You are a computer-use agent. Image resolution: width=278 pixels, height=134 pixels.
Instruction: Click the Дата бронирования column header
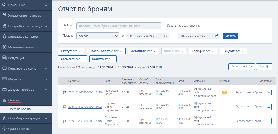pyautogui.click(x=164, y=81)
